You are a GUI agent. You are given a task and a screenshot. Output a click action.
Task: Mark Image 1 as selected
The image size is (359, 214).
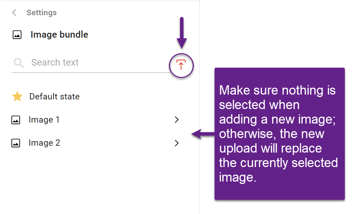(44, 120)
